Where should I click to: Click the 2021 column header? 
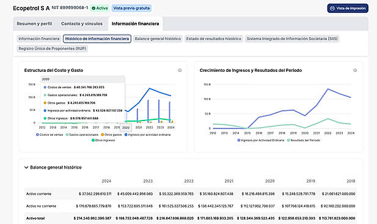(x=229, y=181)
